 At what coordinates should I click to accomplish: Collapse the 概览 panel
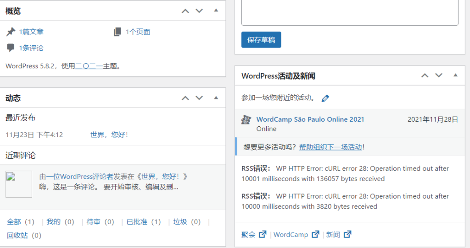pos(216,11)
